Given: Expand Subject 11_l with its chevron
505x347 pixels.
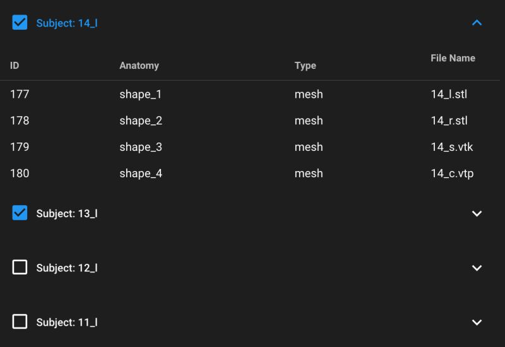Looking at the screenshot, I should coord(477,322).
